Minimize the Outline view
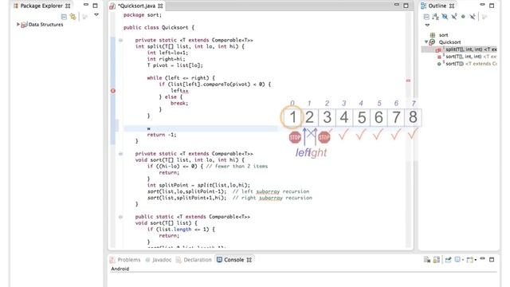510x287 pixels. [482, 5]
